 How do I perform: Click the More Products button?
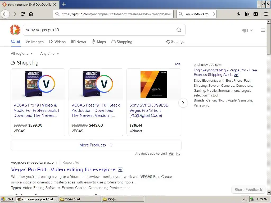[x=96, y=145]
